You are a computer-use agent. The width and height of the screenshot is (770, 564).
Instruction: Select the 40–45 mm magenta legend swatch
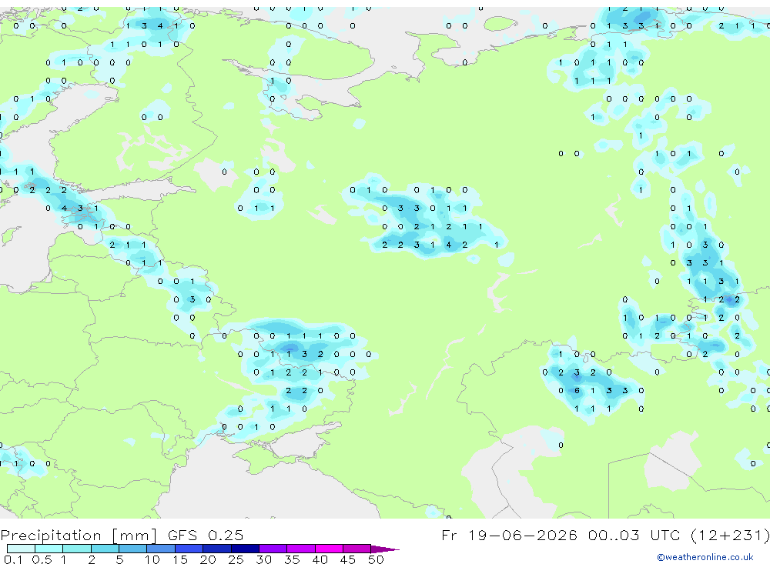(x=329, y=549)
